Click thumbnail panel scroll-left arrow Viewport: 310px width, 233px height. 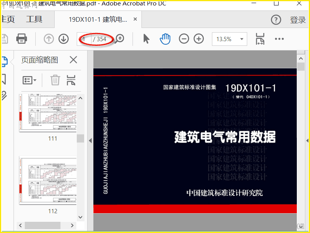21,226
